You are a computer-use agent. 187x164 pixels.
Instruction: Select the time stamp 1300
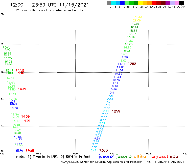click(x=104, y=150)
